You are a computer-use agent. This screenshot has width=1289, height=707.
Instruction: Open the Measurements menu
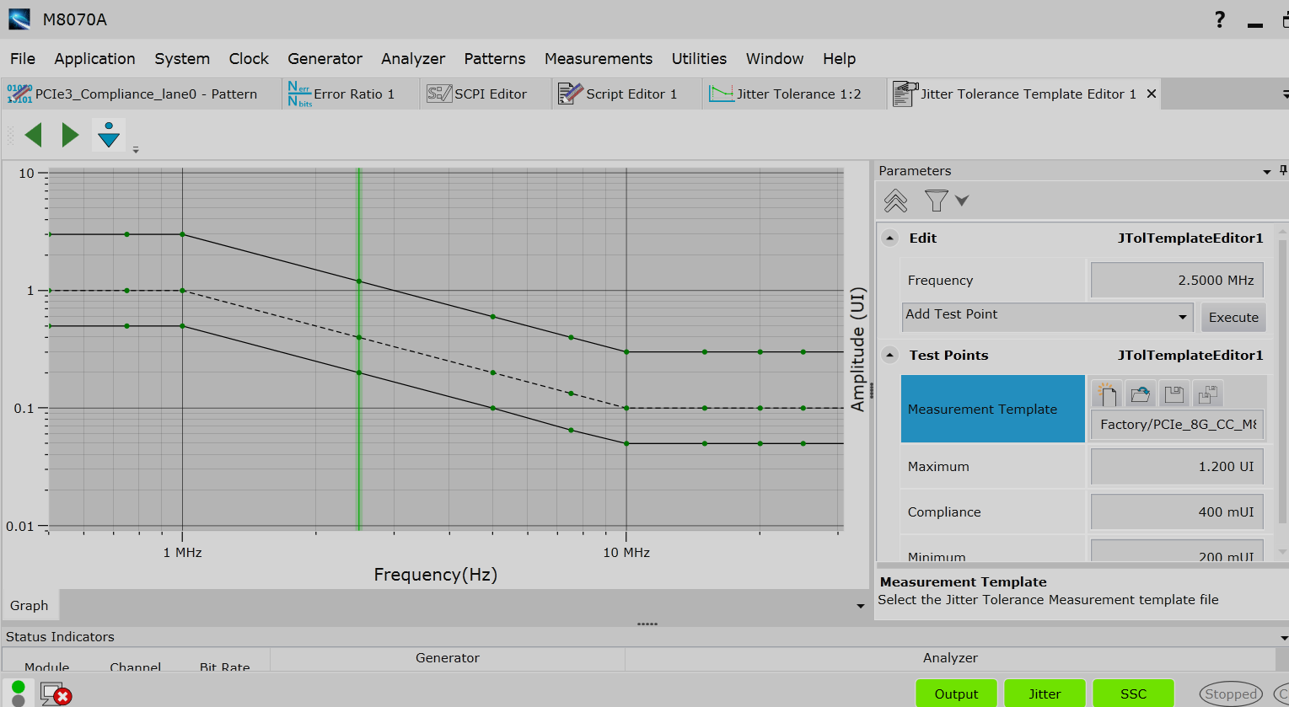click(599, 58)
